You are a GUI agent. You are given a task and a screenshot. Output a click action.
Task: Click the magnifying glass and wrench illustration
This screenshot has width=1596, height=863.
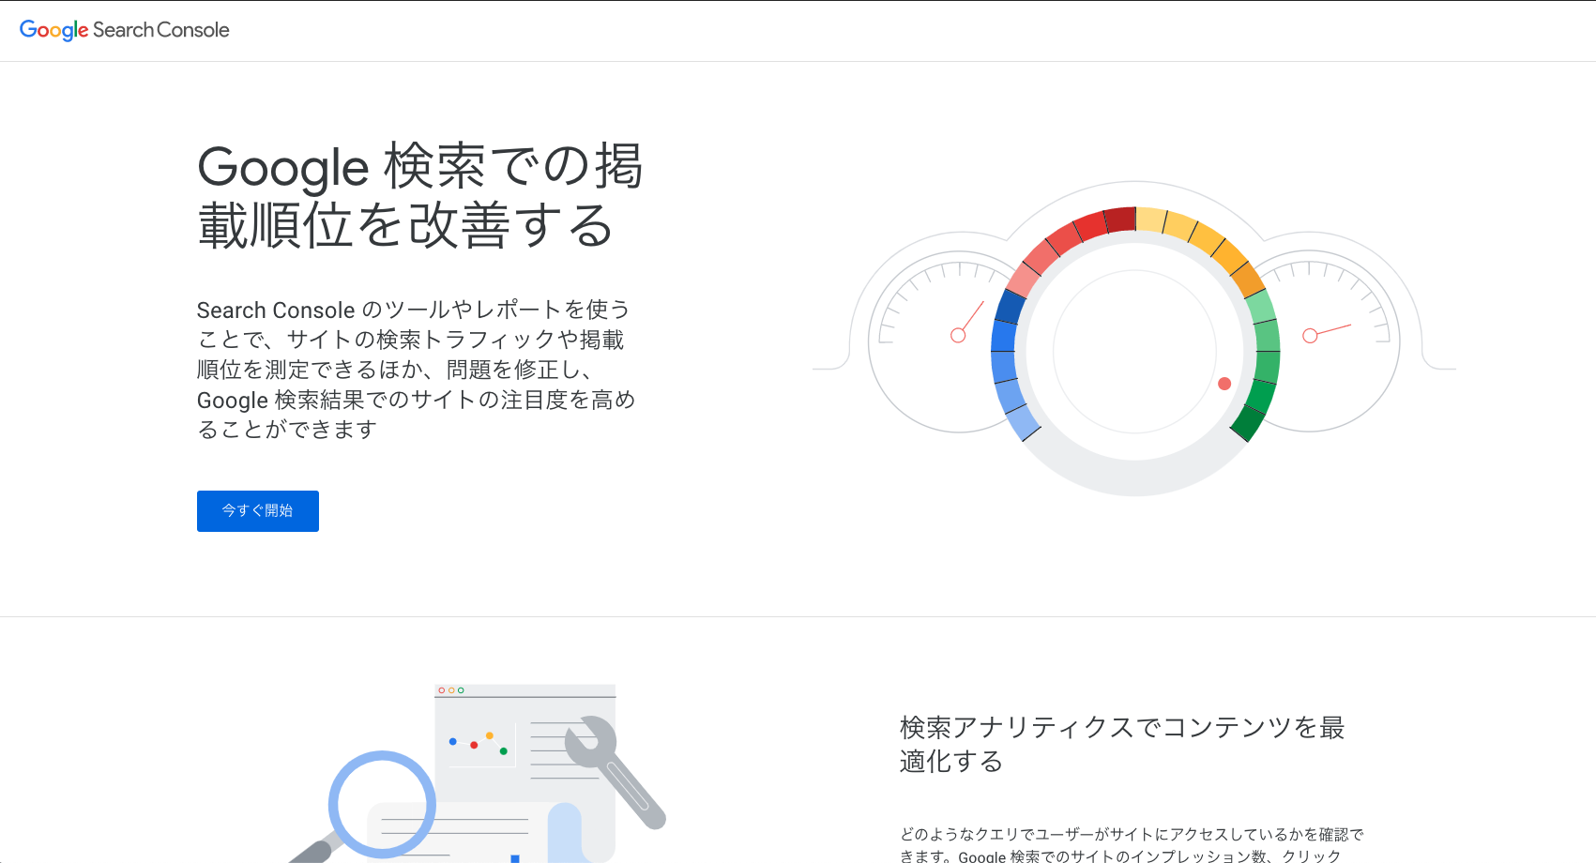pyautogui.click(x=477, y=773)
